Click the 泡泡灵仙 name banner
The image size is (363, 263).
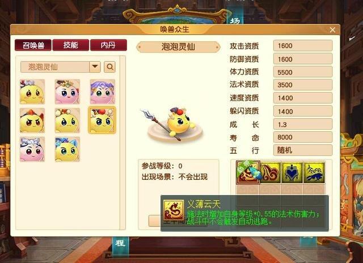(178, 47)
